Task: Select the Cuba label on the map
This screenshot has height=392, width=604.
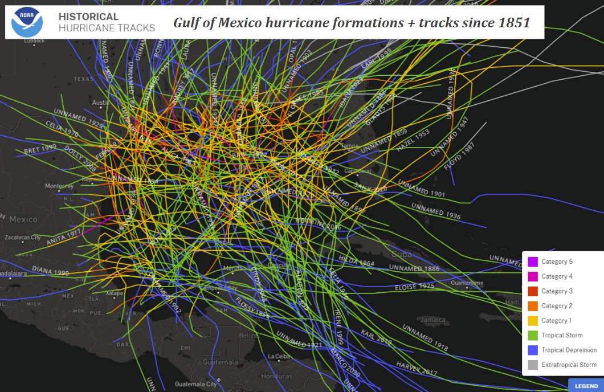Action: click(401, 254)
